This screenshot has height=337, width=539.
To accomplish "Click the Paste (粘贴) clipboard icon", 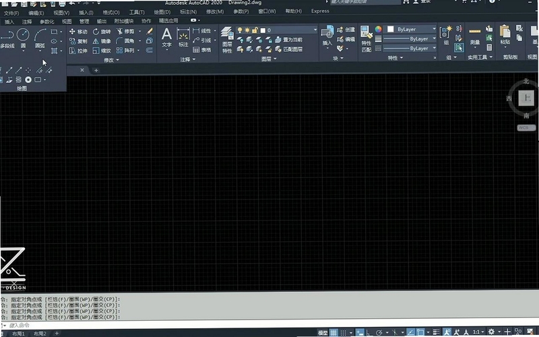I will coord(505,36).
